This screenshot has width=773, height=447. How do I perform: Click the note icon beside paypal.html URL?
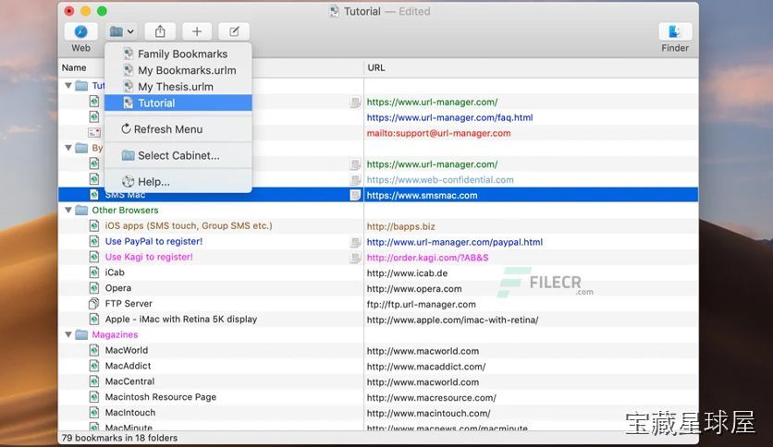(355, 242)
